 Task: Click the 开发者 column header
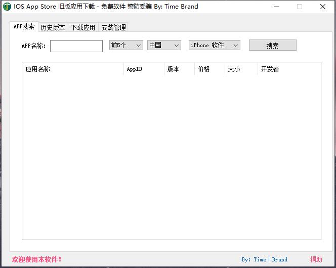click(x=288, y=69)
